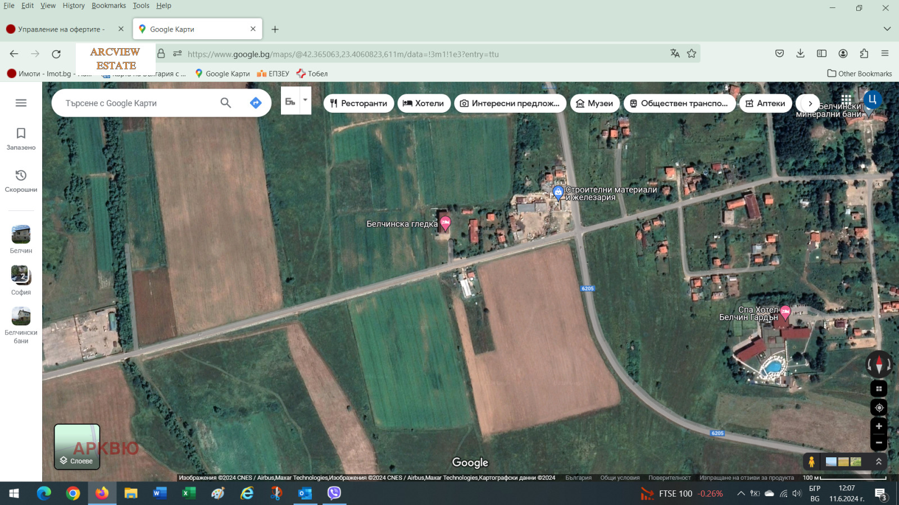
Task: Click the Google Maps directions icon
Action: 256,103
